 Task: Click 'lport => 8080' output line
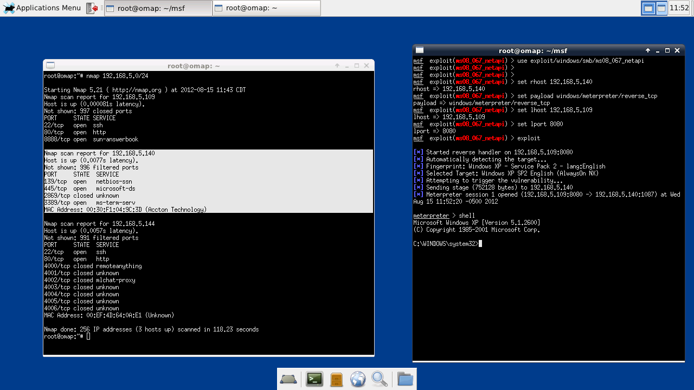click(434, 131)
